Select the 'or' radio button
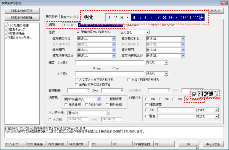The image size is (229, 150). [114, 68]
